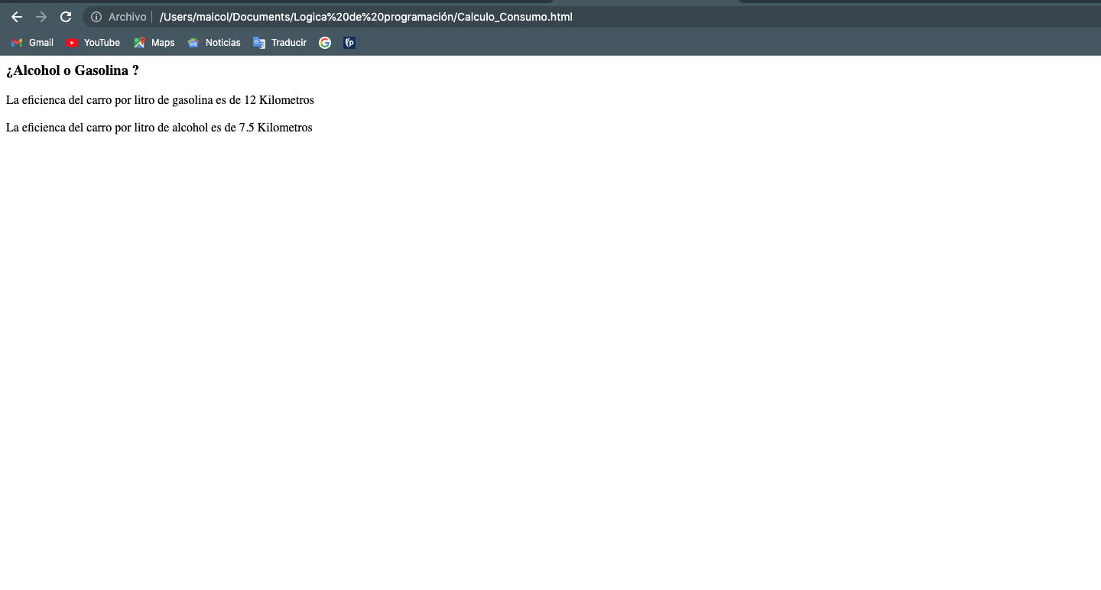Open the Maps bookmark
Screen dimensions: 1101x590
click(154, 43)
